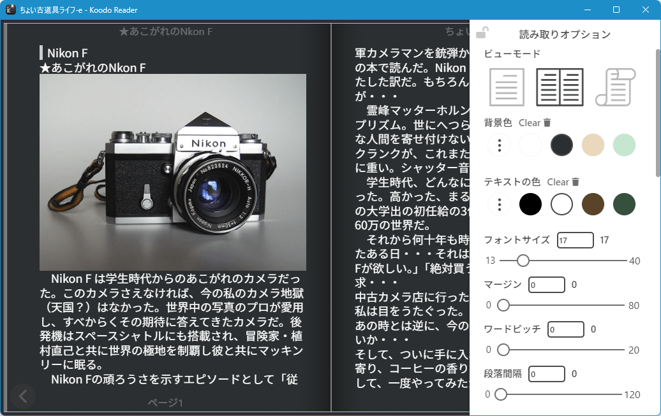Click the '段落間隔' label
The image size is (661, 416).
coord(503,374)
